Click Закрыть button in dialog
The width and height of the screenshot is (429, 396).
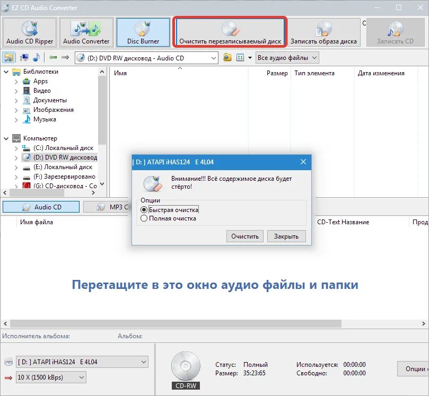pos(286,236)
